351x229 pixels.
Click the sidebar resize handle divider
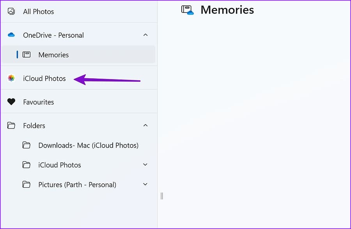point(162,196)
